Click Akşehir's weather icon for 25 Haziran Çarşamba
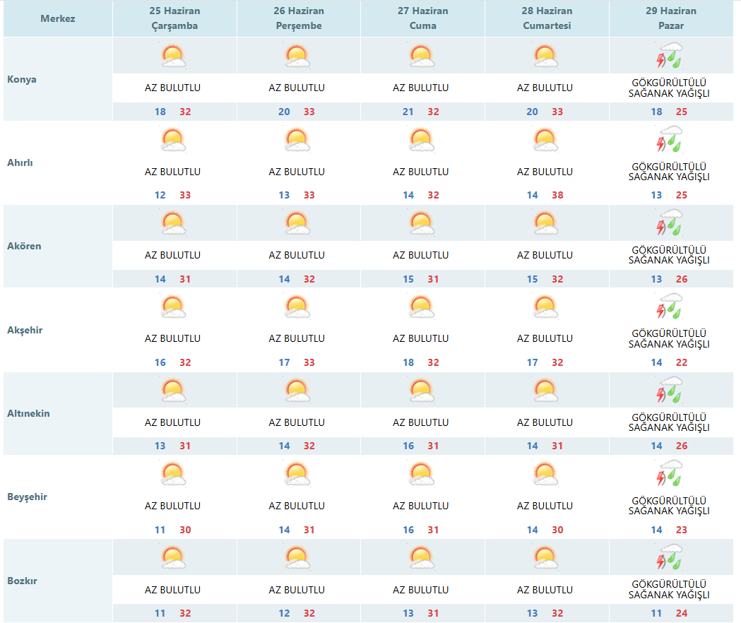741x623 pixels. pyautogui.click(x=174, y=307)
